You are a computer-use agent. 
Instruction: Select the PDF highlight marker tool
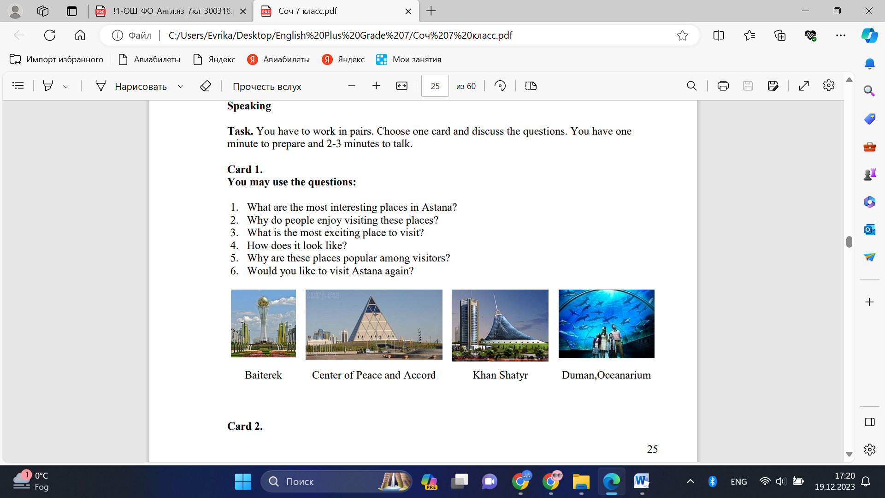point(48,86)
